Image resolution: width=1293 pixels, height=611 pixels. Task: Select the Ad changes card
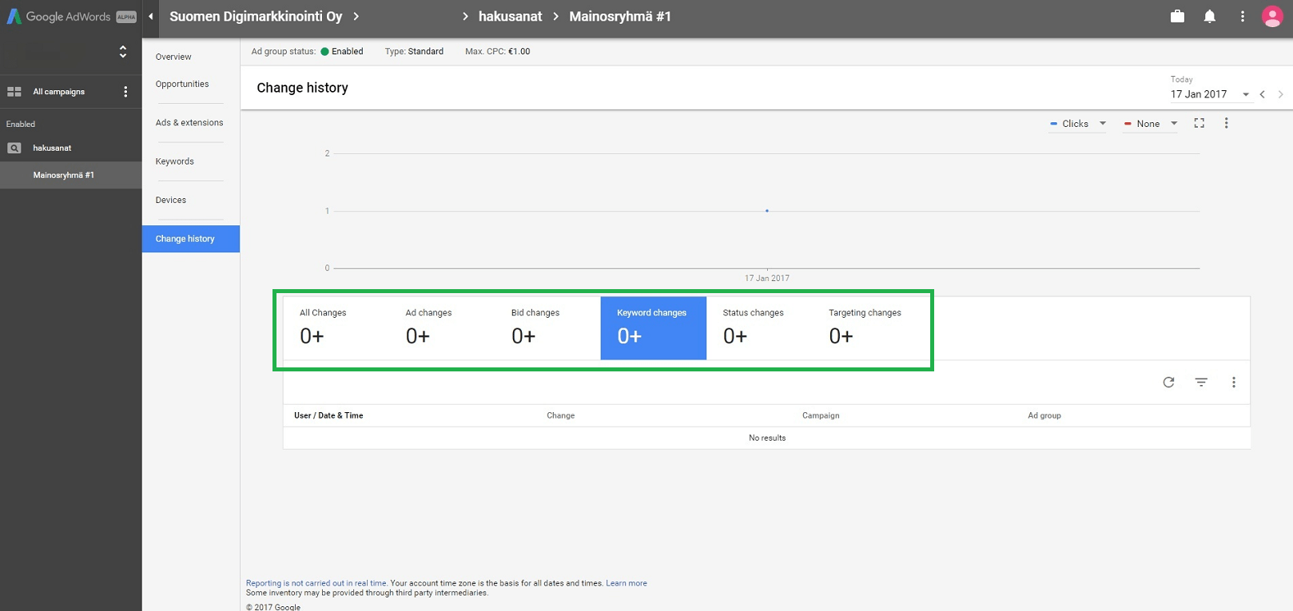pyautogui.click(x=442, y=328)
